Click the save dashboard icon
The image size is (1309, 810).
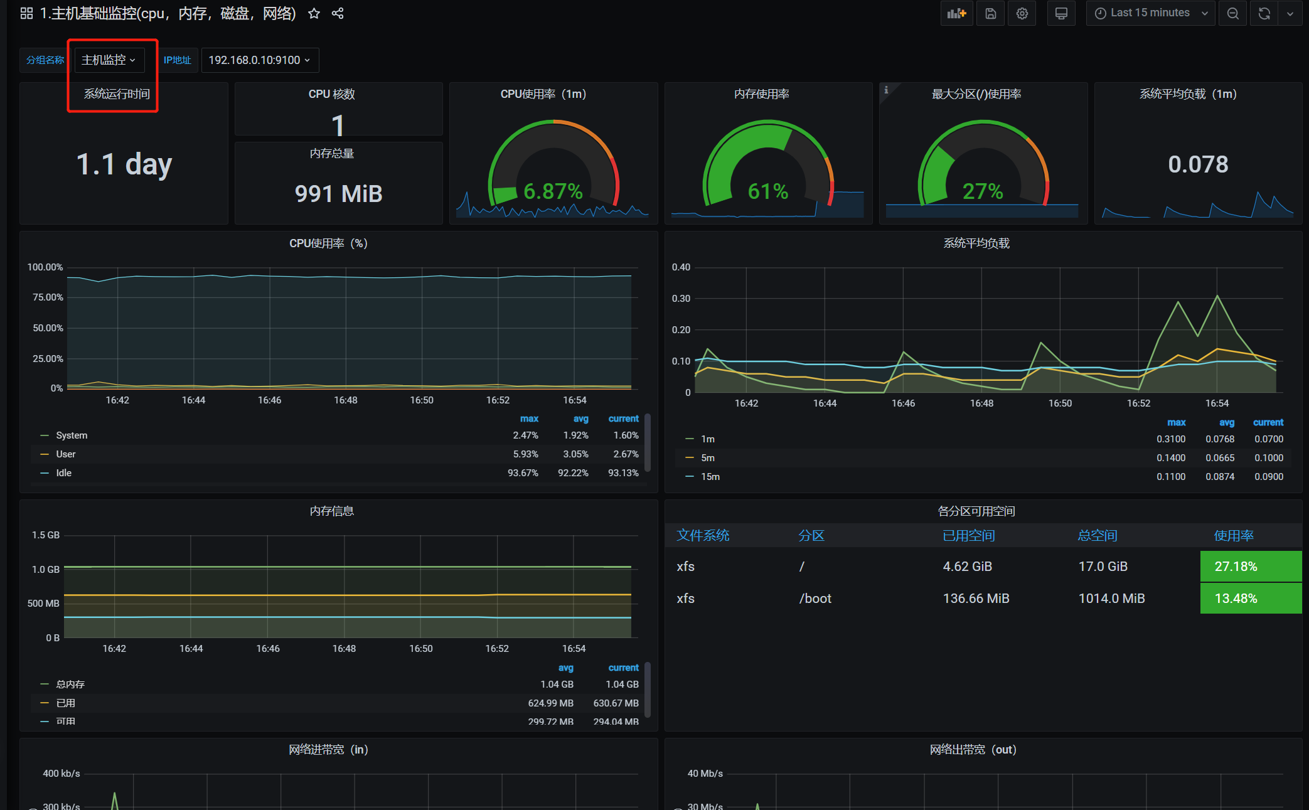[990, 13]
